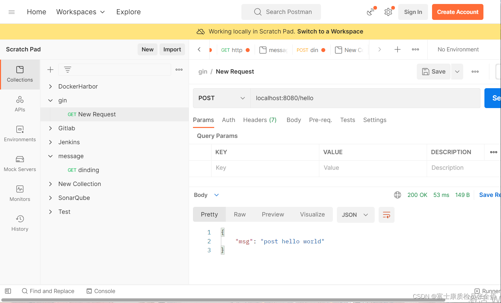
Task: Toggle the sidebar layout icon in status bar
Action: [8, 291]
